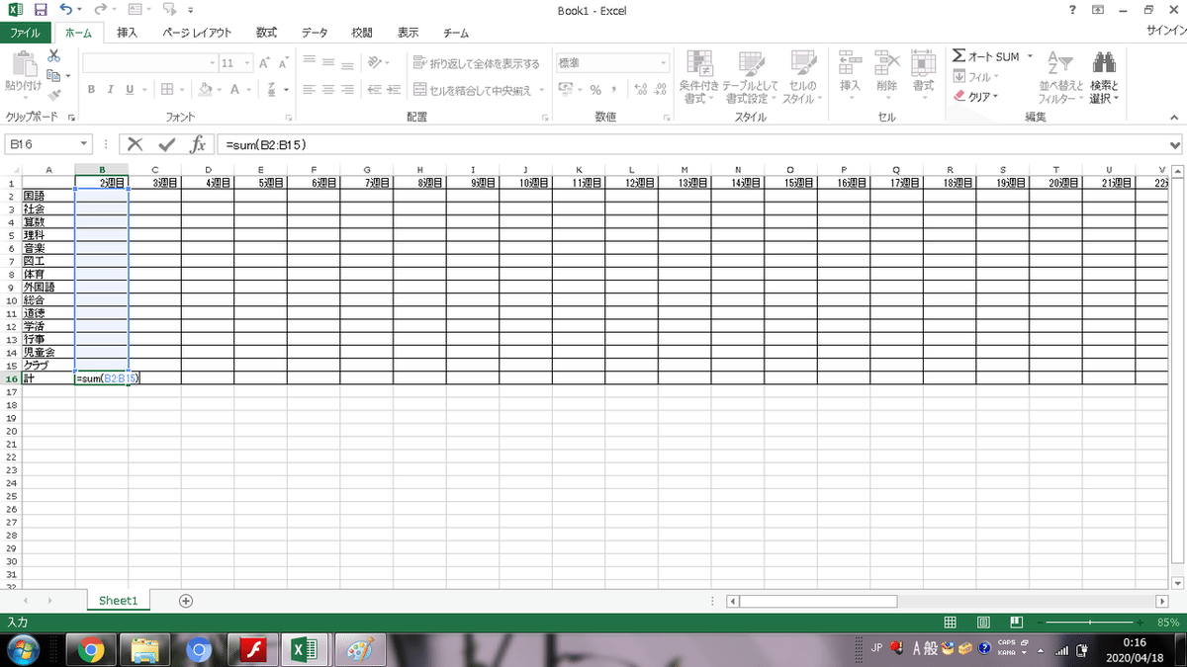Click Sign in link
Viewport: 1187px width, 667px height.
(1165, 32)
